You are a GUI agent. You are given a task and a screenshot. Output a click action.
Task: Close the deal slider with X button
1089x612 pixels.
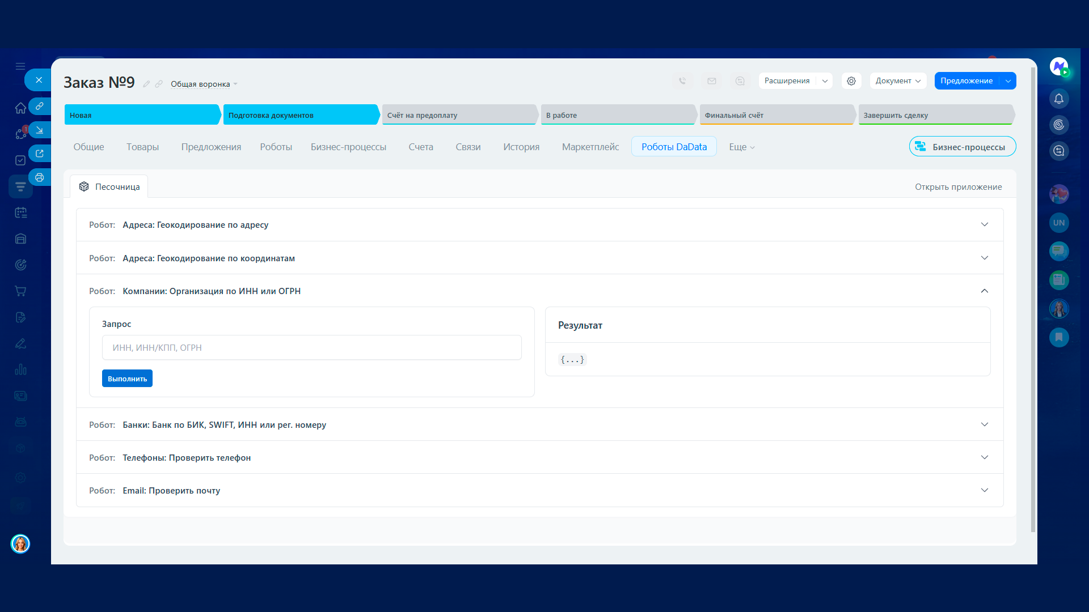pyautogui.click(x=39, y=80)
